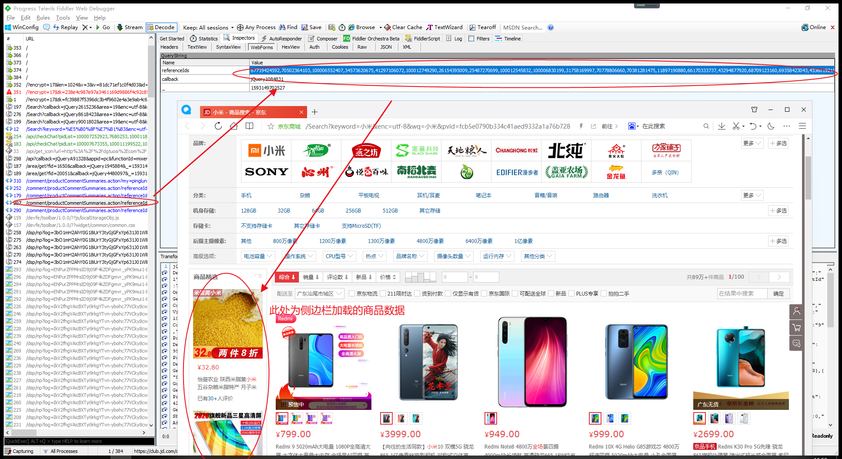Switch to the Composer tab

click(x=323, y=38)
